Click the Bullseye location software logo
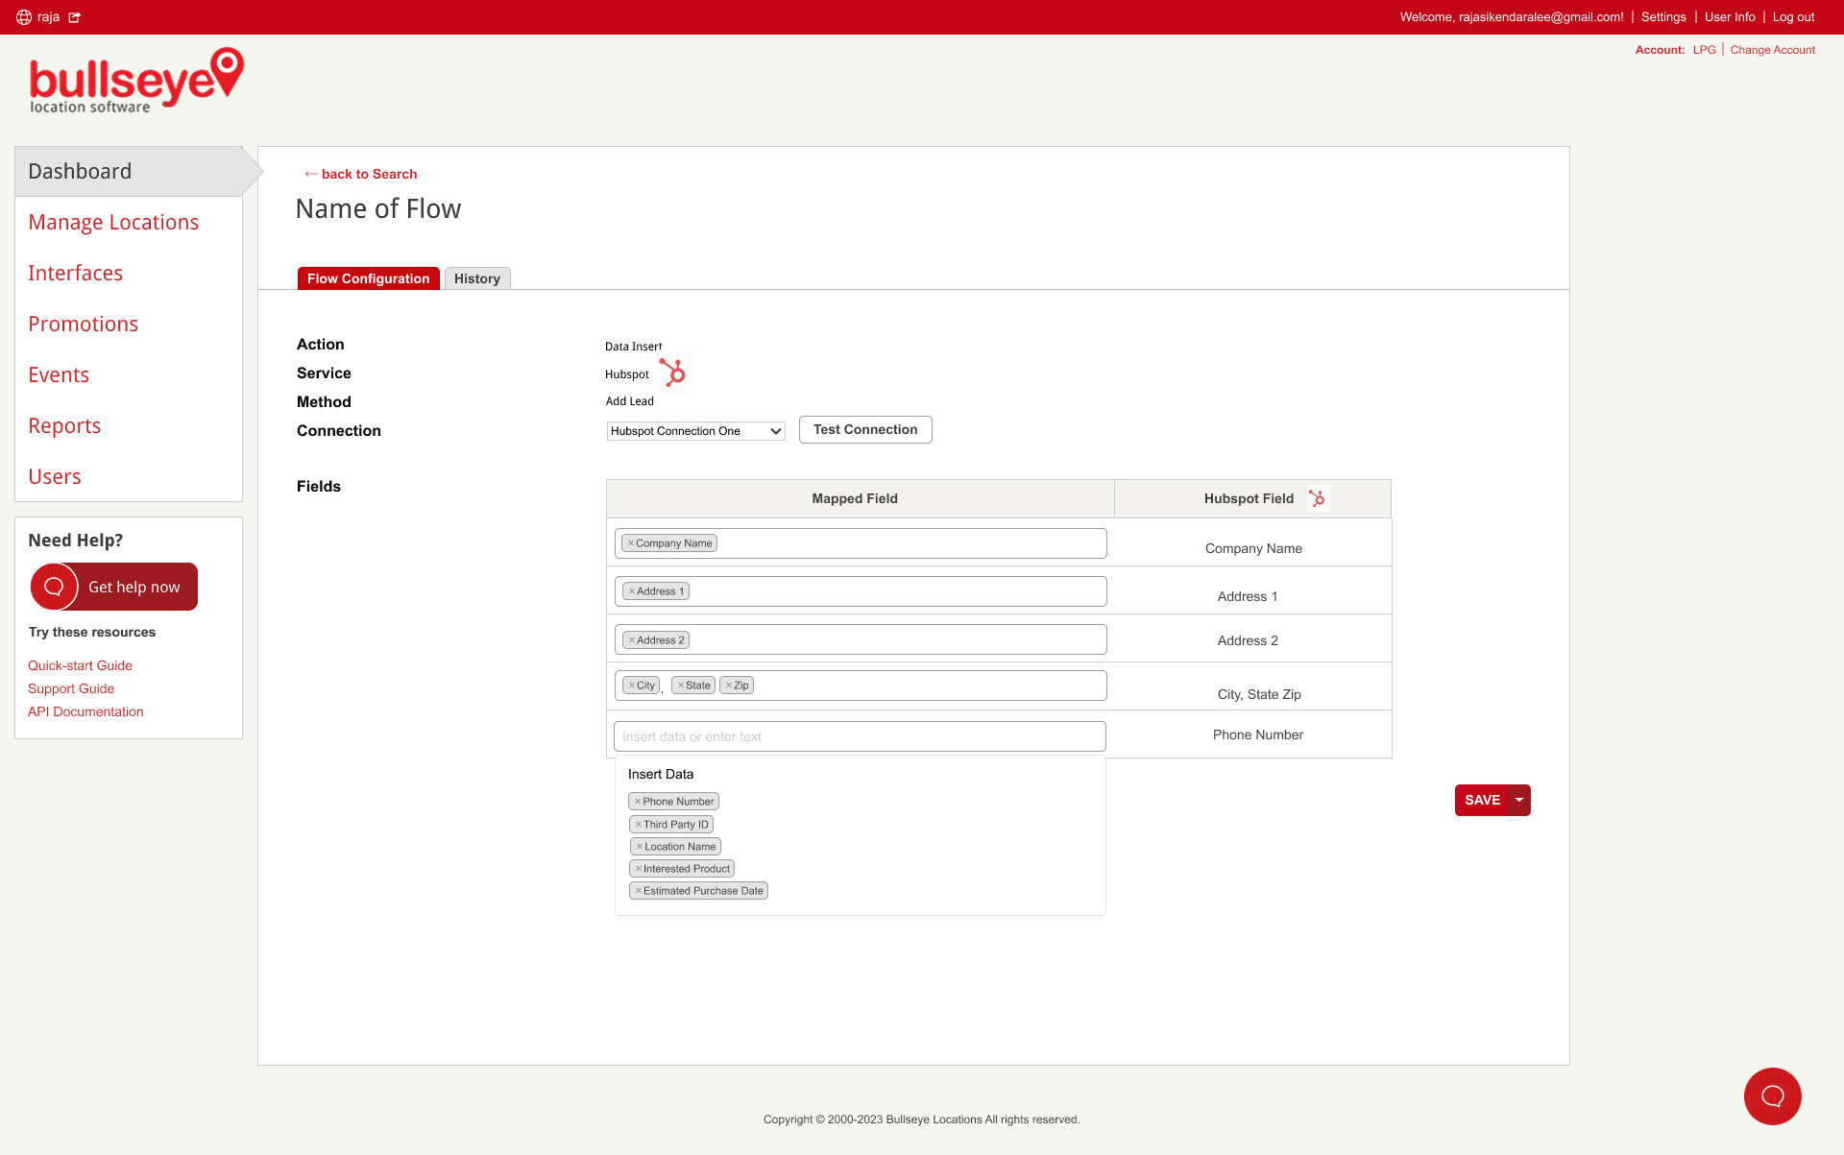This screenshot has width=1844, height=1155. coord(135,82)
